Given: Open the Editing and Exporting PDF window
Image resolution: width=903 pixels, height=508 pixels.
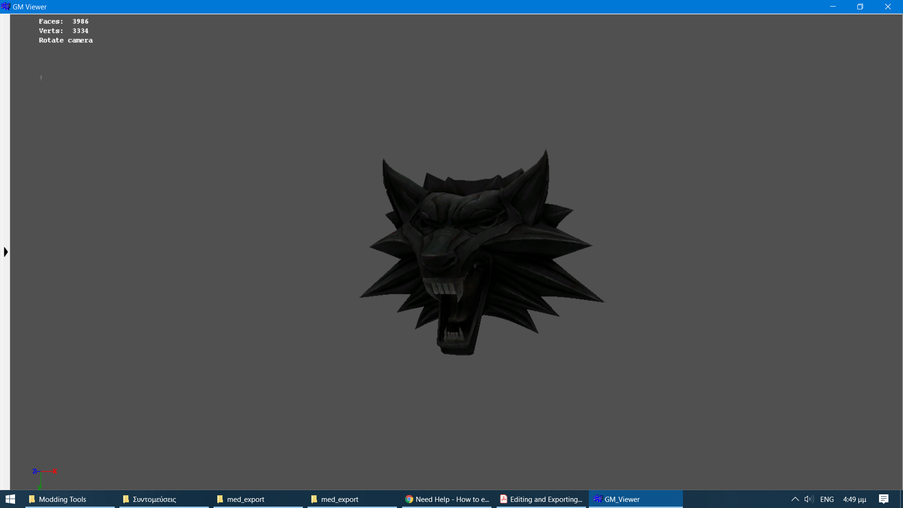Looking at the screenshot, I should [541, 499].
